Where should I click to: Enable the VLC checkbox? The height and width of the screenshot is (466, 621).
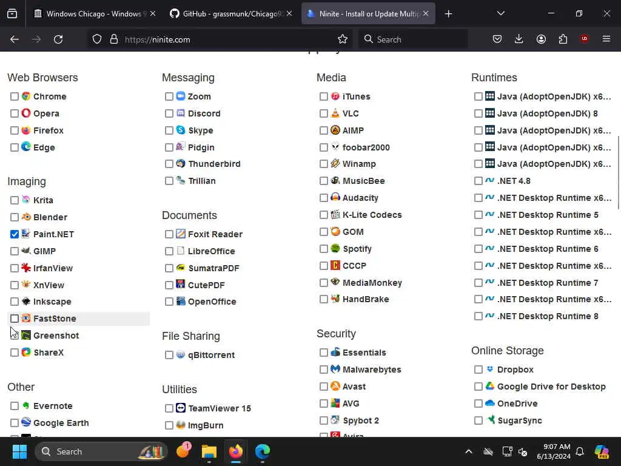[324, 113]
